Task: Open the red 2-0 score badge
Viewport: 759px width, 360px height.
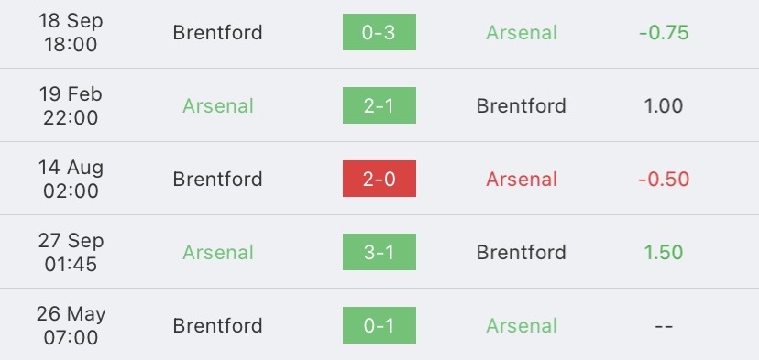Action: point(379,179)
